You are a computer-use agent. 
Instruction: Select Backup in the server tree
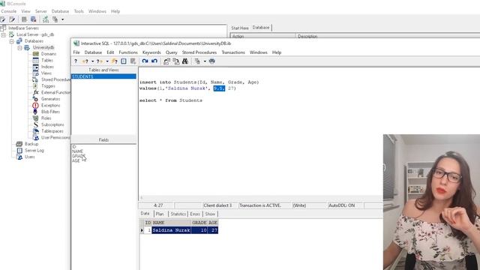click(x=31, y=144)
